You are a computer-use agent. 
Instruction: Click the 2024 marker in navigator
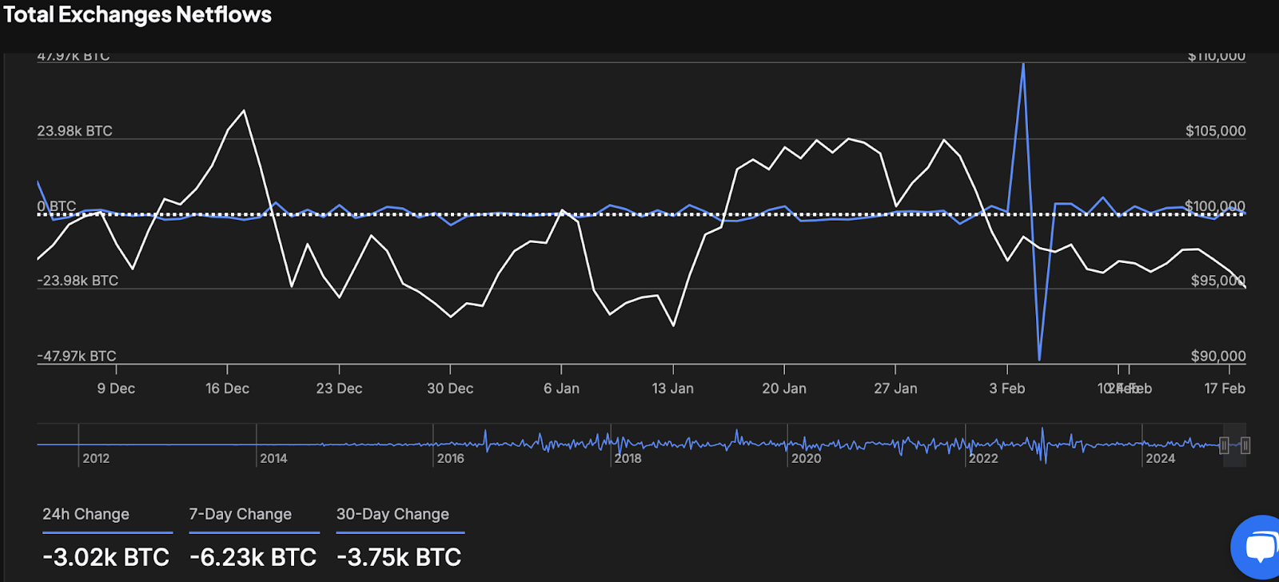tap(1161, 458)
